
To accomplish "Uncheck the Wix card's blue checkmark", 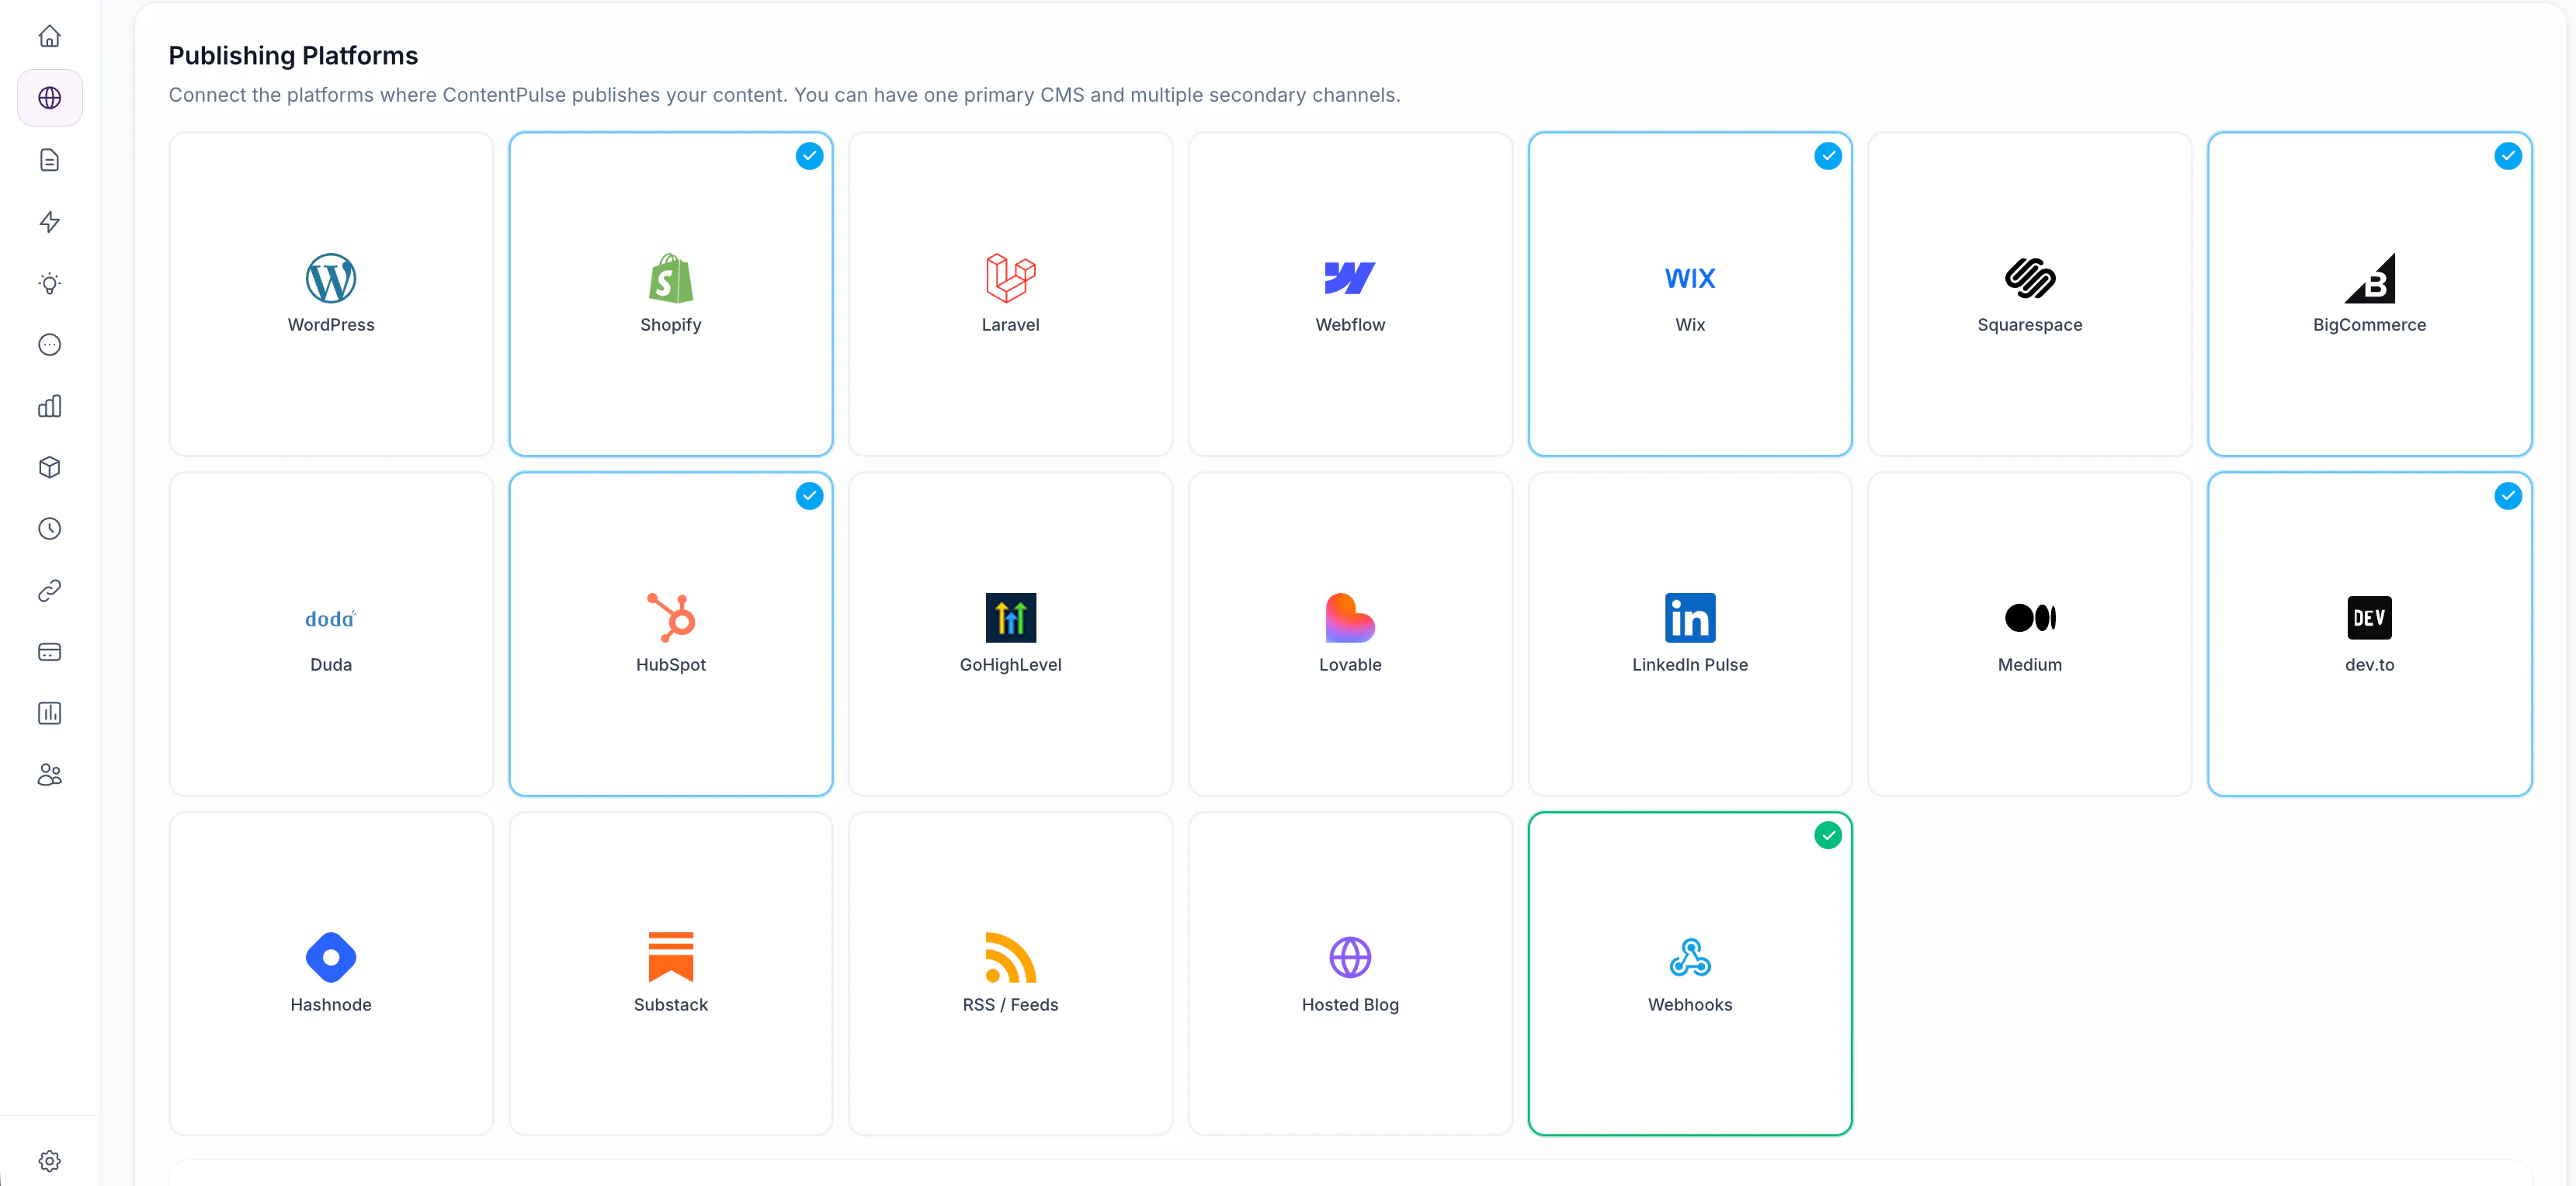I will click(x=1828, y=156).
